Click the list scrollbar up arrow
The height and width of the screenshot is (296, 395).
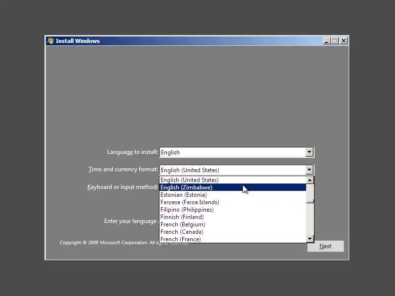coord(310,180)
